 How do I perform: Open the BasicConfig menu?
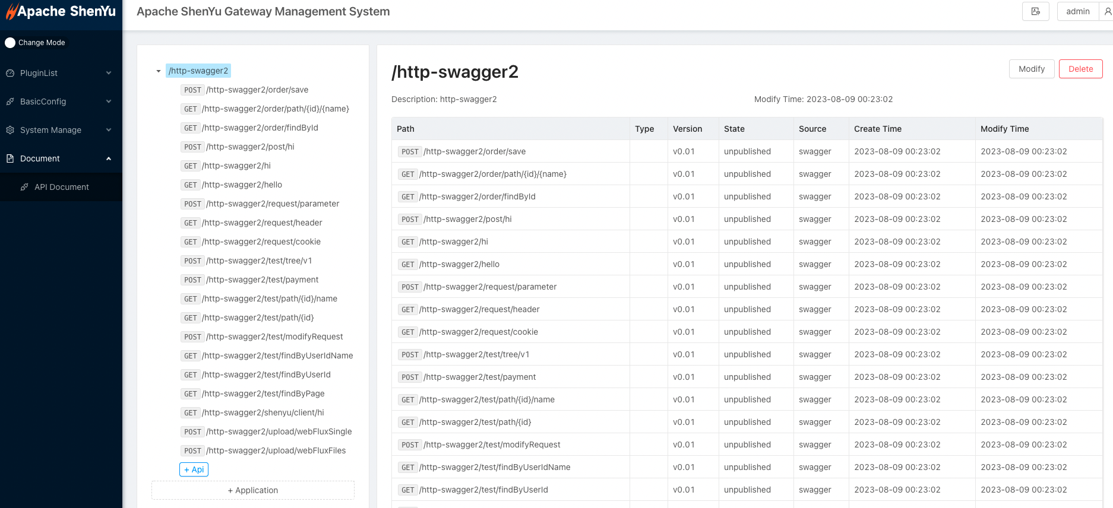(x=43, y=101)
